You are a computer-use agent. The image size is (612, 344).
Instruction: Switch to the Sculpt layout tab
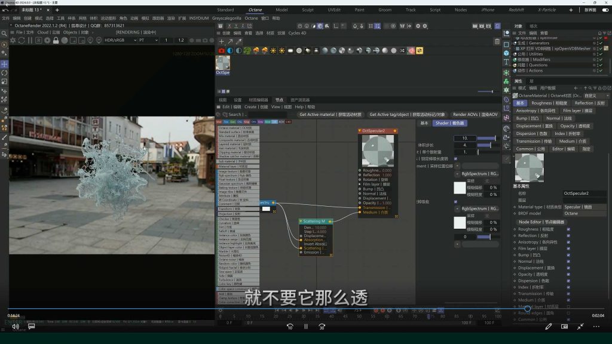click(307, 10)
